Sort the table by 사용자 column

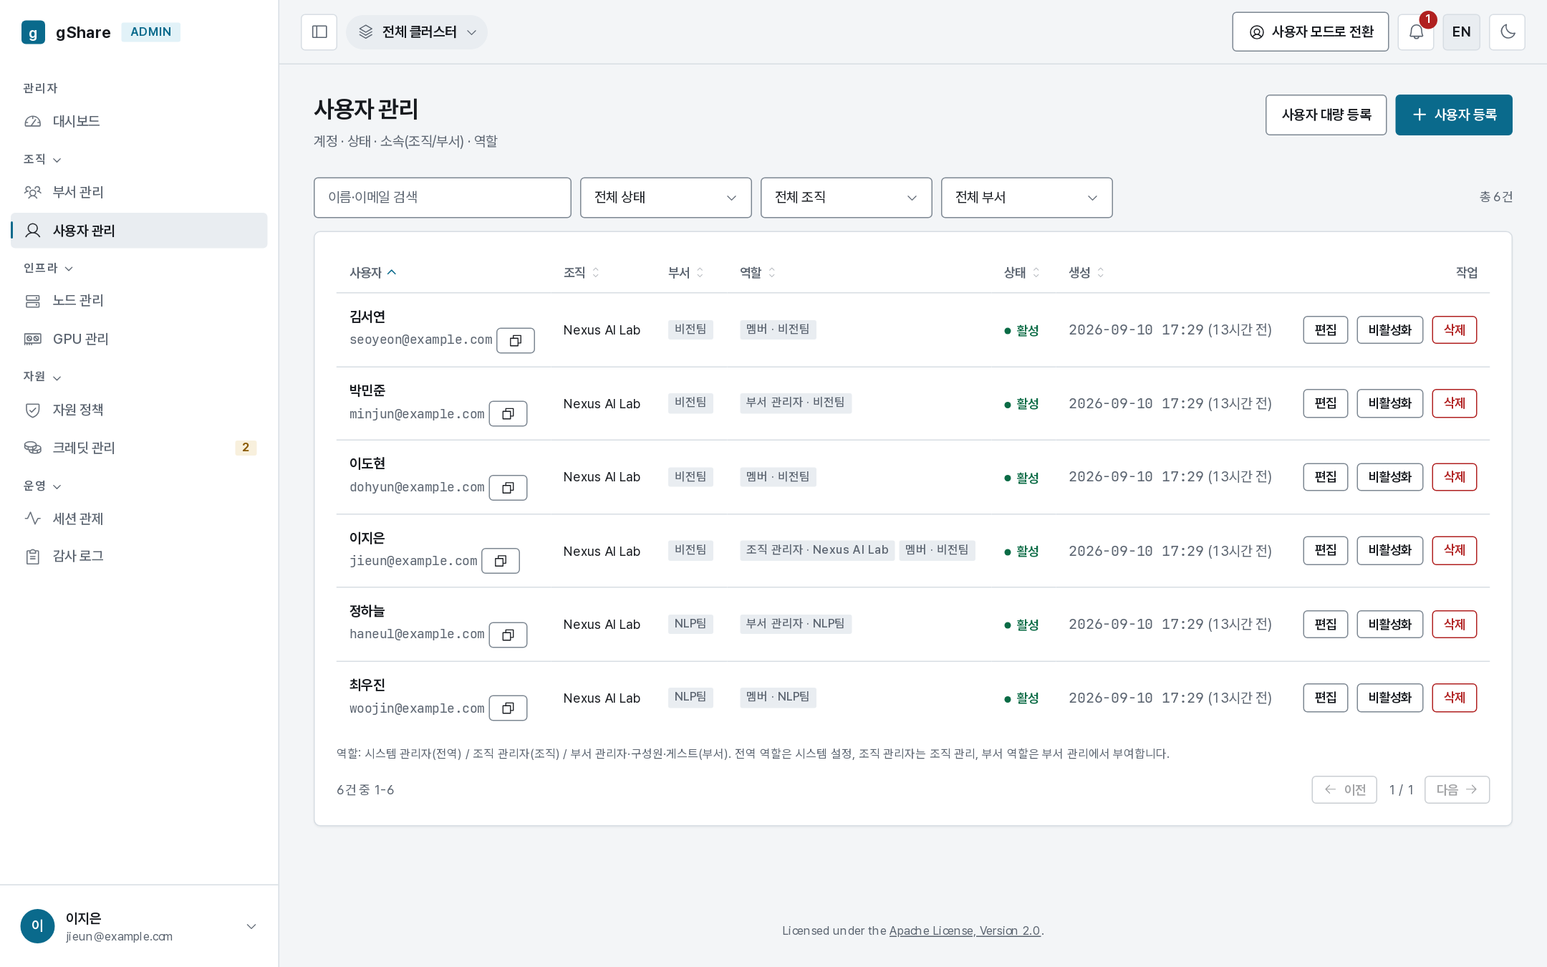(372, 273)
